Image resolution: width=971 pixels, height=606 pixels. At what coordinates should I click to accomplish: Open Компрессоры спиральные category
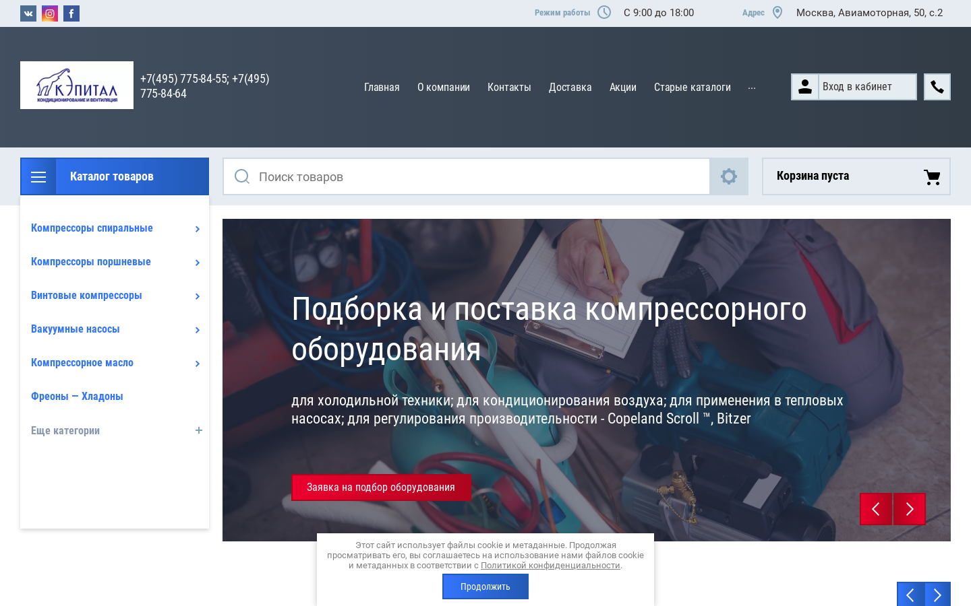pyautogui.click(x=92, y=228)
